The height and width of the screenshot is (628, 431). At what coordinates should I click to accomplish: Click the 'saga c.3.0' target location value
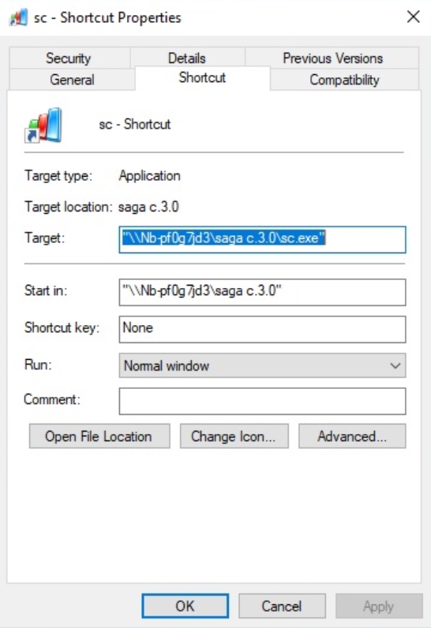(148, 207)
